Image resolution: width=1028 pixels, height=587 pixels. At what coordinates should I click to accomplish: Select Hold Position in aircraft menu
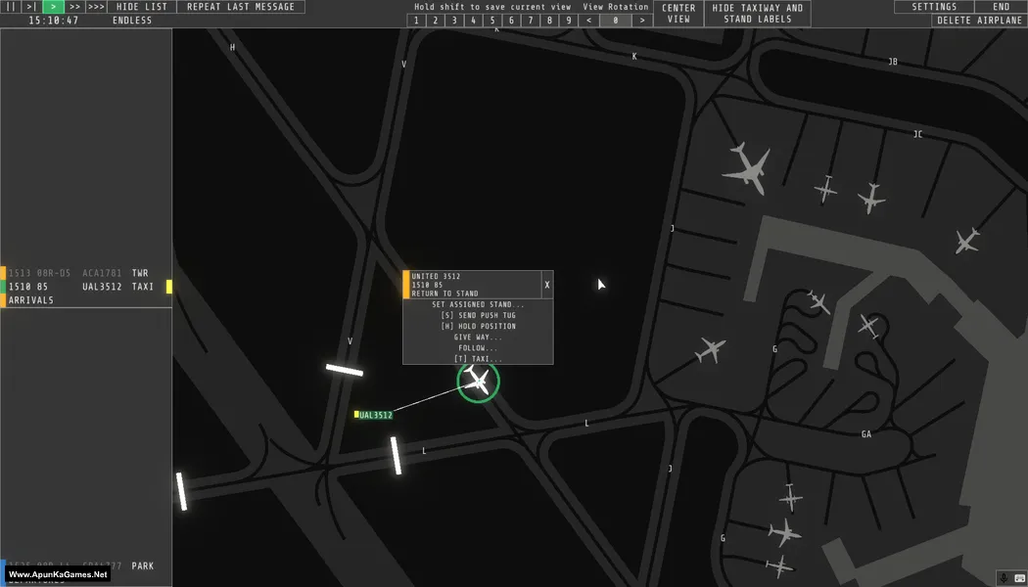click(478, 327)
